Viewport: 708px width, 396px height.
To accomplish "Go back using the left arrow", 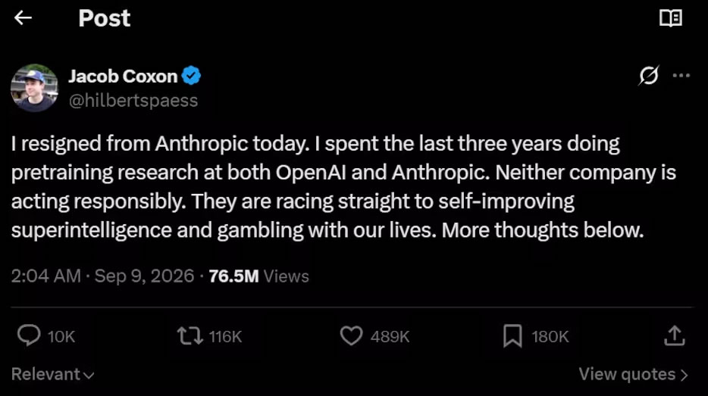I will pos(23,18).
